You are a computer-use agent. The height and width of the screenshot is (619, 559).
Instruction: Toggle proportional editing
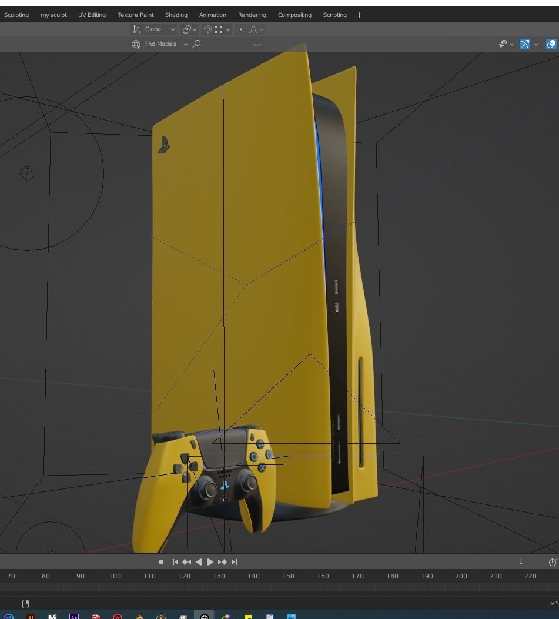[x=241, y=29]
